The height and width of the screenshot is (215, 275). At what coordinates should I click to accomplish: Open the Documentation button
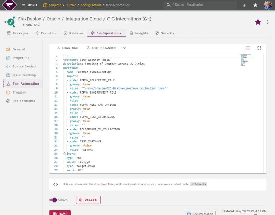pyautogui.click(x=200, y=213)
